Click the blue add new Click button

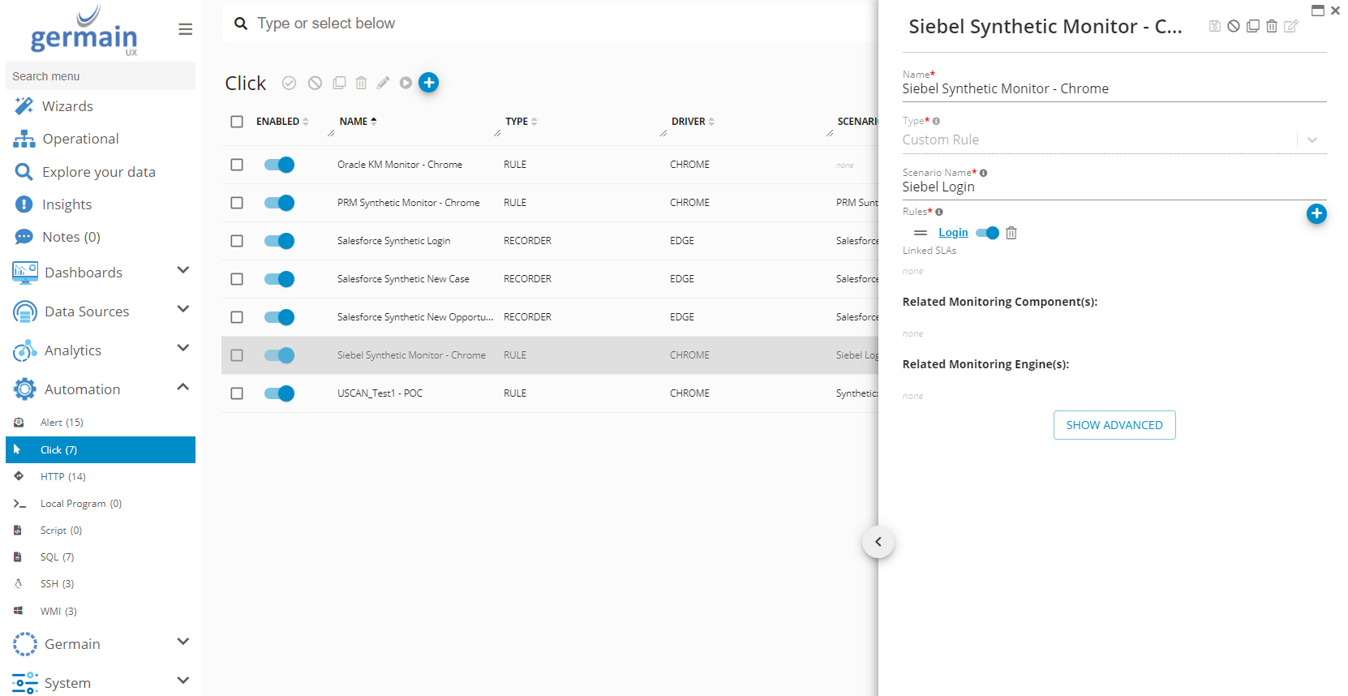[429, 82]
